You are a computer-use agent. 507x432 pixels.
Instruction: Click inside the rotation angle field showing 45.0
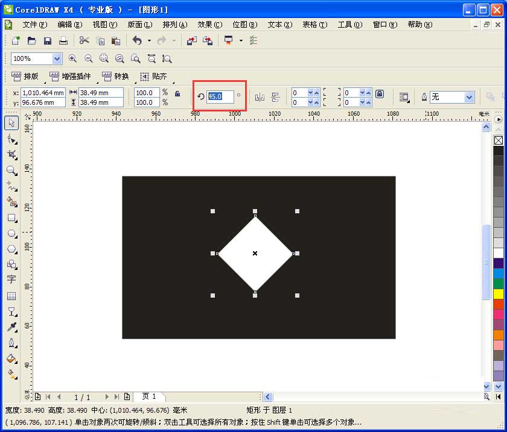click(x=220, y=96)
